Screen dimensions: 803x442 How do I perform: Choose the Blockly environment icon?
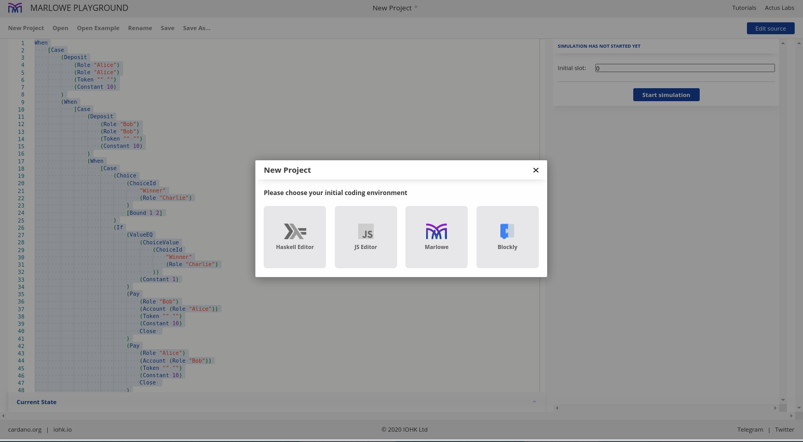507,231
